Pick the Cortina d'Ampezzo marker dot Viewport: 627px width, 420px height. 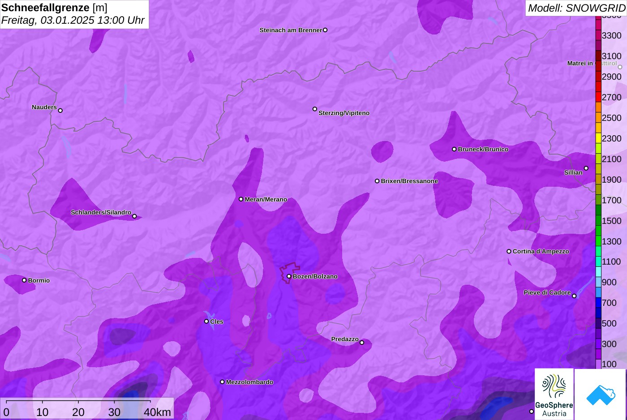509,251
